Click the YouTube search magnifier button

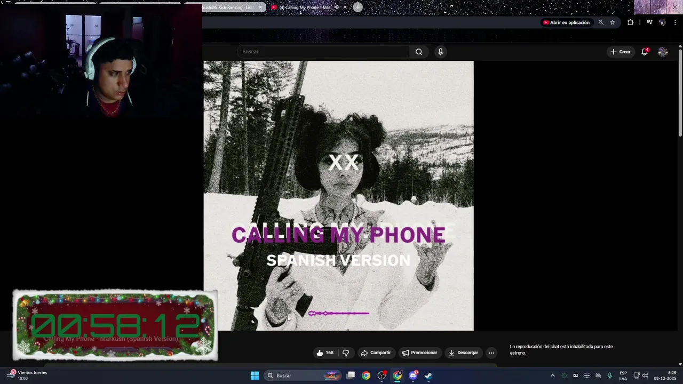tap(419, 52)
